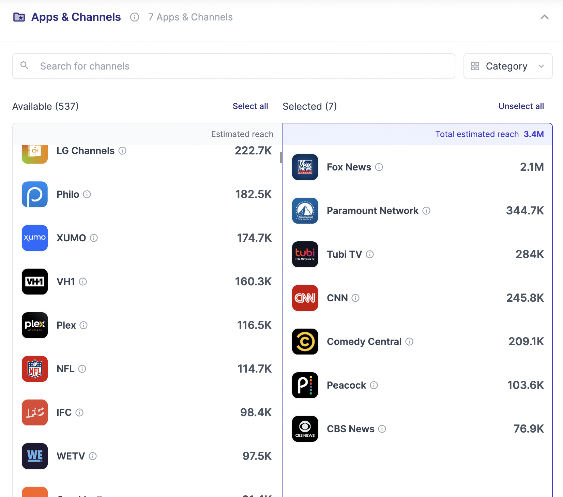Open info icon next to Tubi TV

[370, 254]
